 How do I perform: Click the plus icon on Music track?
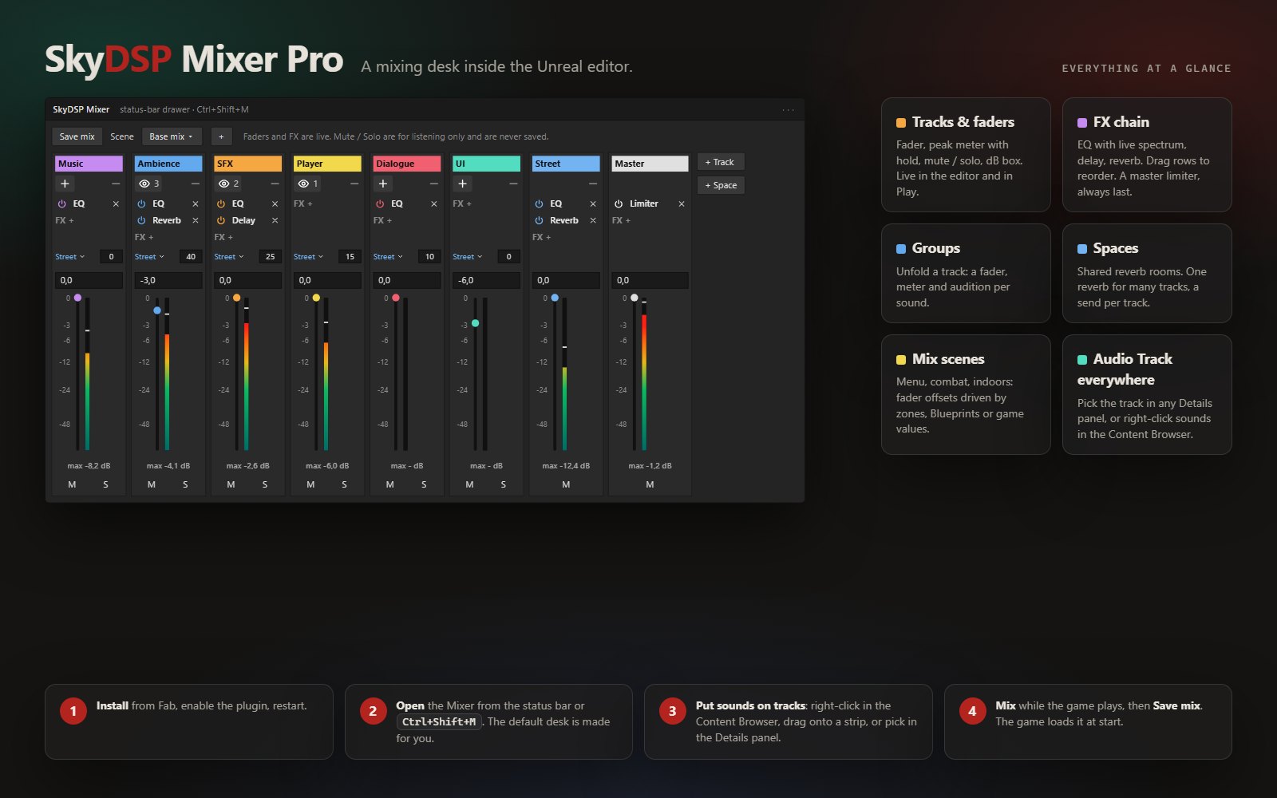point(65,184)
